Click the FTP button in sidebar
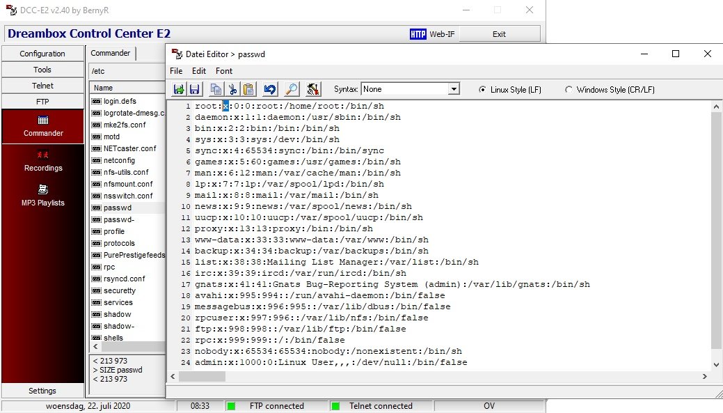The image size is (723, 413). [x=42, y=102]
